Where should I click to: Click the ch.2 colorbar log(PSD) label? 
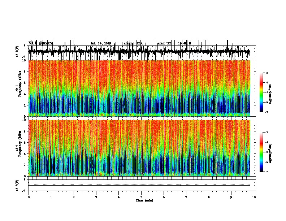click(x=270, y=154)
